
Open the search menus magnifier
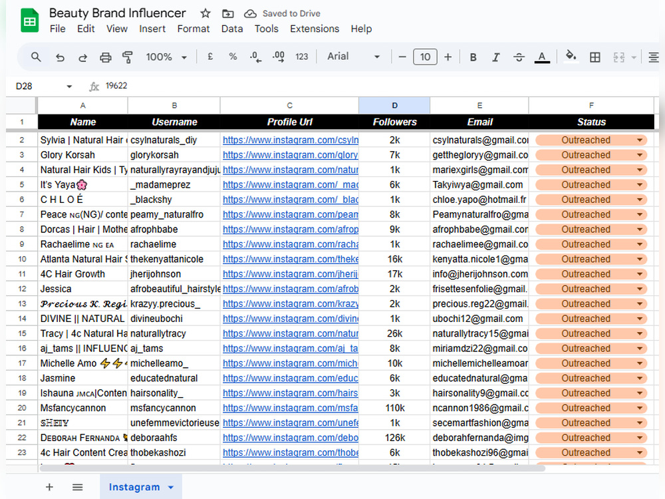coord(36,57)
